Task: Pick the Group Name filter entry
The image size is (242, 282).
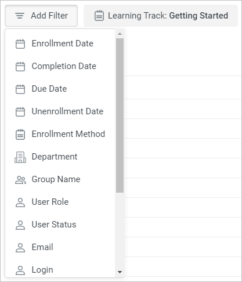Action: pos(60,179)
